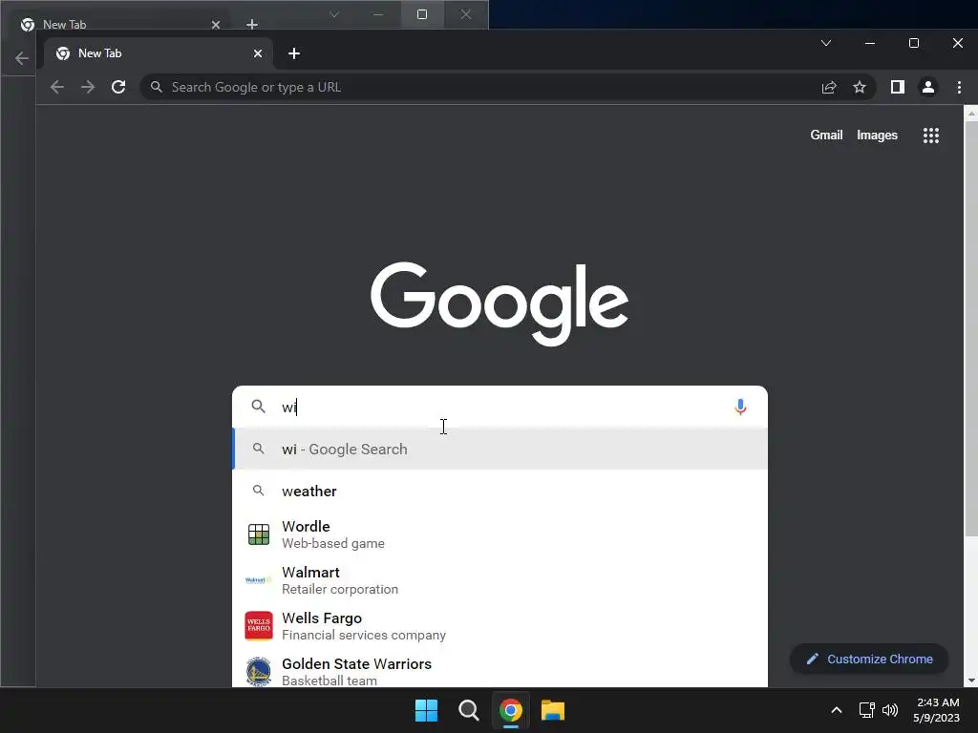
Task: Open the network tray icon
Action: click(x=866, y=710)
